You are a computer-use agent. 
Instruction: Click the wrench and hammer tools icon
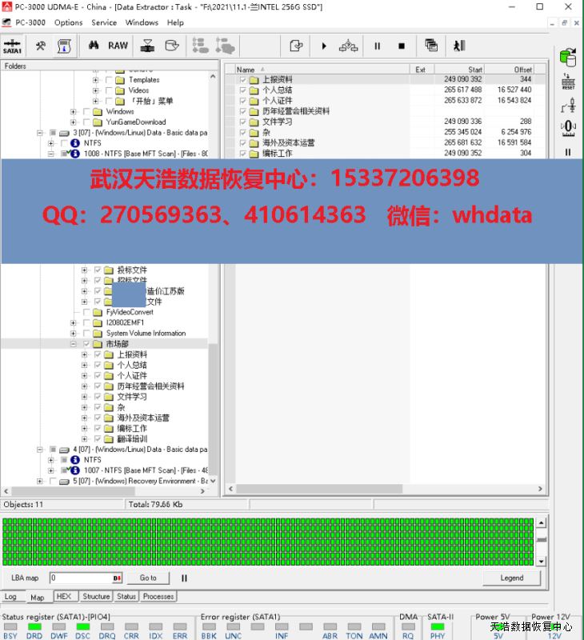[x=40, y=46]
